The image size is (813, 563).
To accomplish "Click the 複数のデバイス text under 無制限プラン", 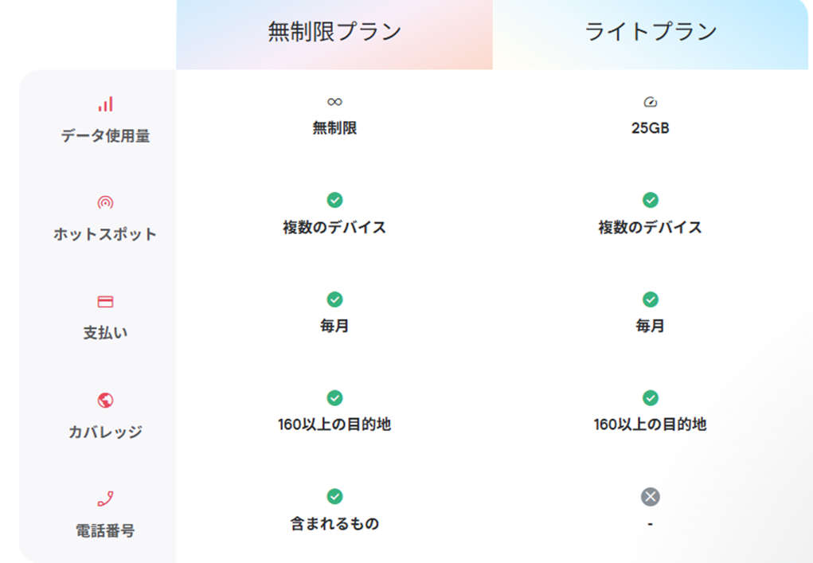I will point(334,228).
